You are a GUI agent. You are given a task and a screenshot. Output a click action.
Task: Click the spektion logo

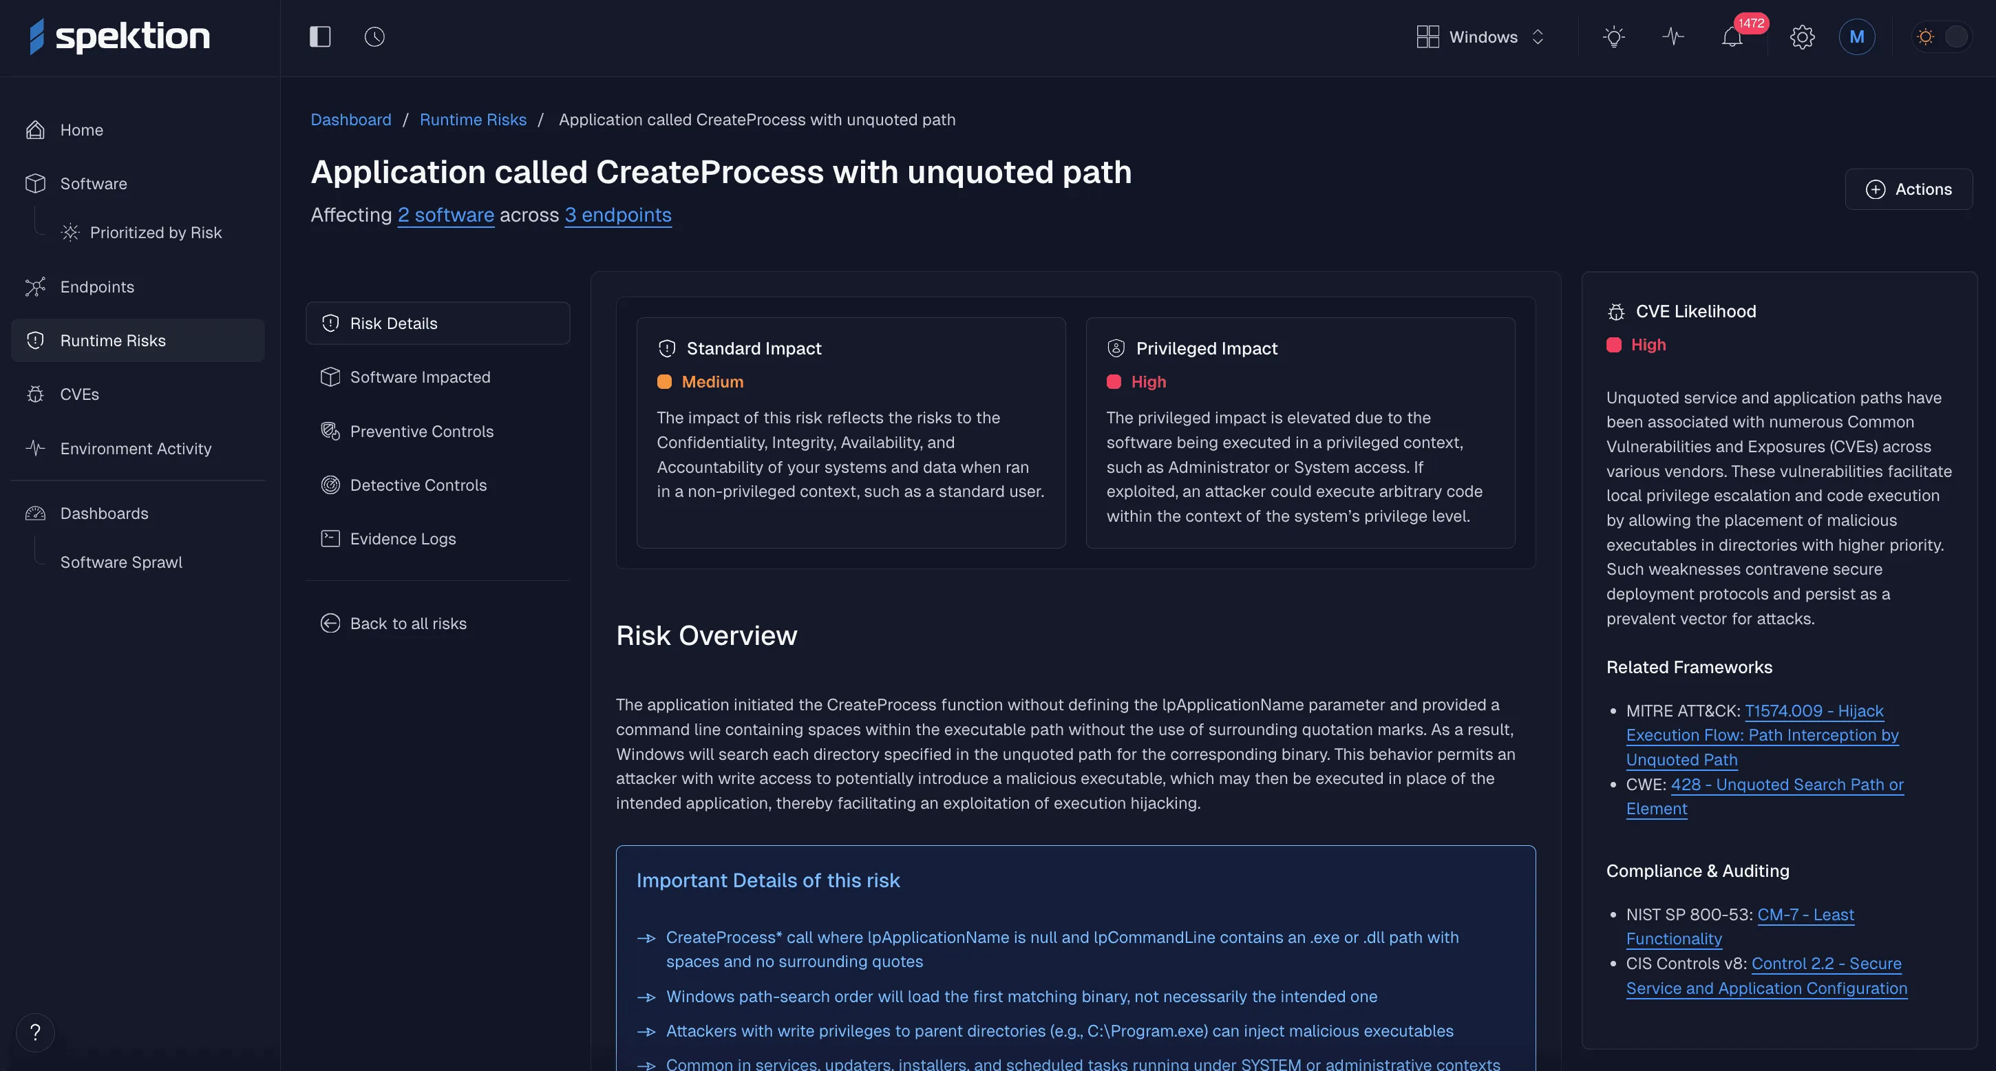(x=120, y=36)
